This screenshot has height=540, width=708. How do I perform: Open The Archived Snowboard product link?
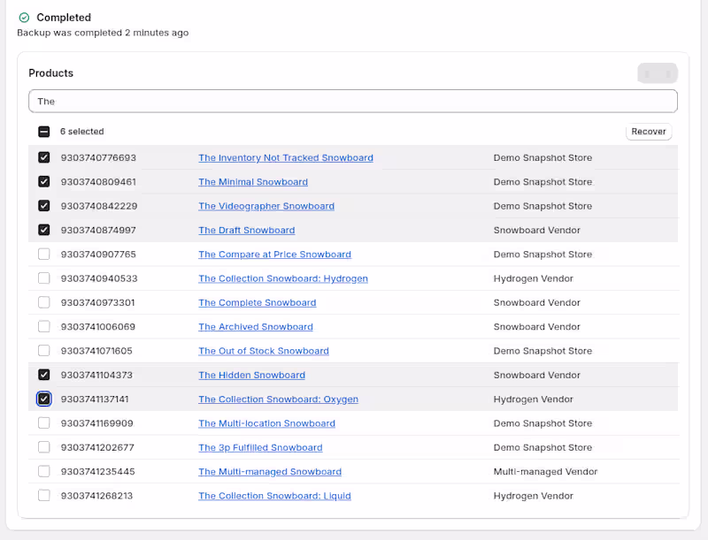[255, 326]
